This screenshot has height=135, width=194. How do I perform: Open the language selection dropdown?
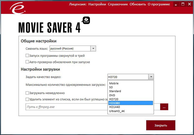point(93,48)
